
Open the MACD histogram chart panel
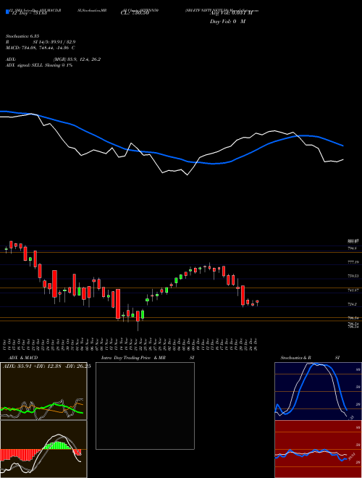(x=43, y=449)
